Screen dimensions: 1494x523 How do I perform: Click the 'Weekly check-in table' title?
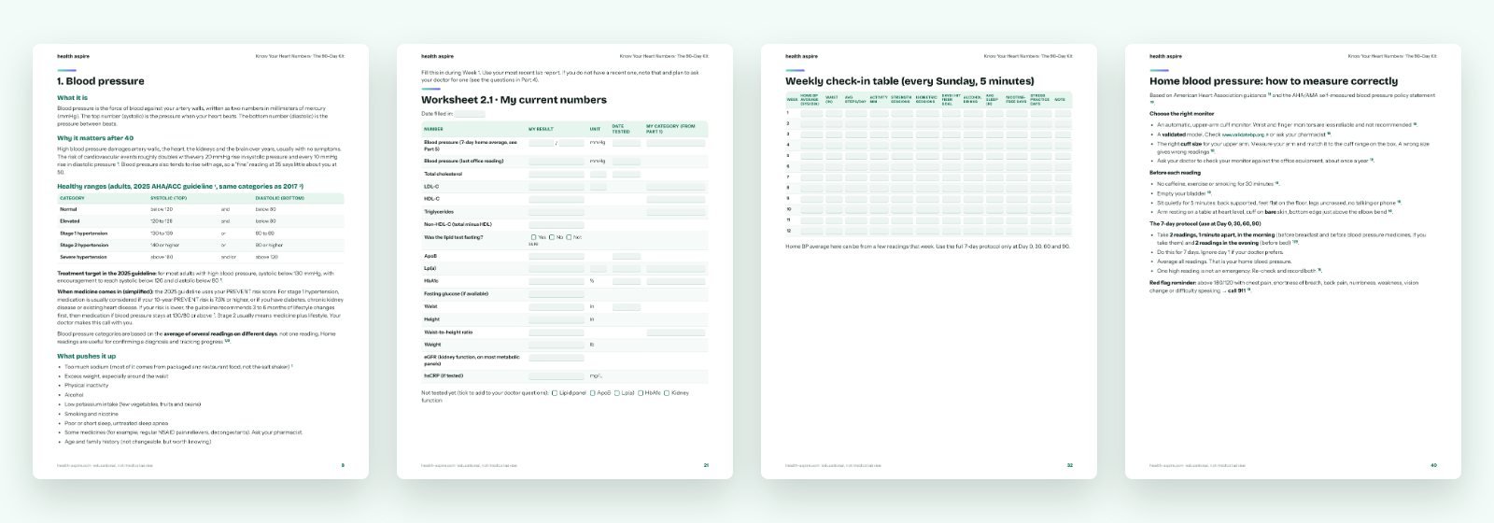tap(909, 81)
